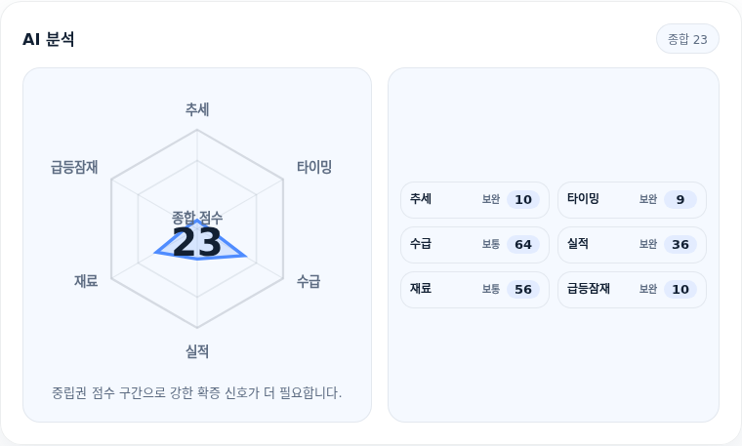Click the 타이밍 score value 9

[x=680, y=200]
